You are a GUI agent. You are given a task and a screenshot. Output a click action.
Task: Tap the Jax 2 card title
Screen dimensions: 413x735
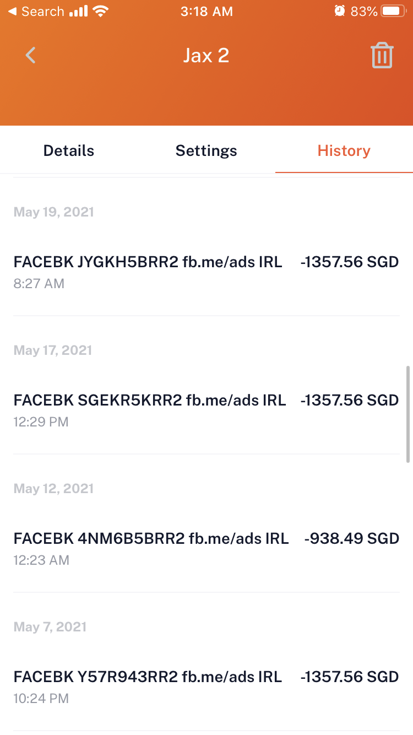[206, 56]
